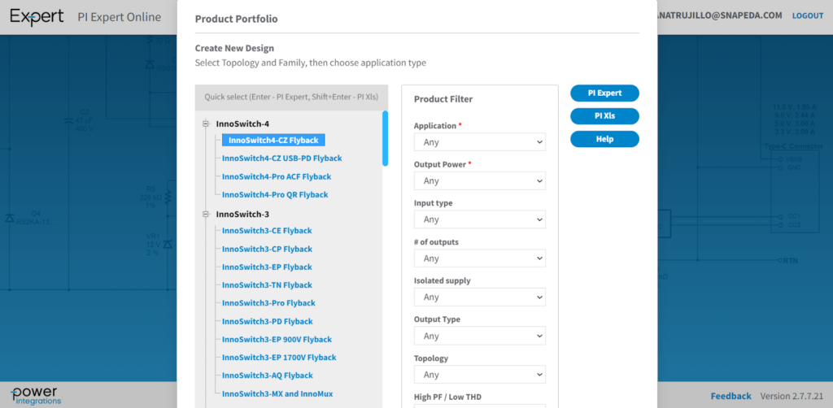833x408 pixels.
Task: Open the # of outputs dropdown
Action: pyautogui.click(x=480, y=258)
